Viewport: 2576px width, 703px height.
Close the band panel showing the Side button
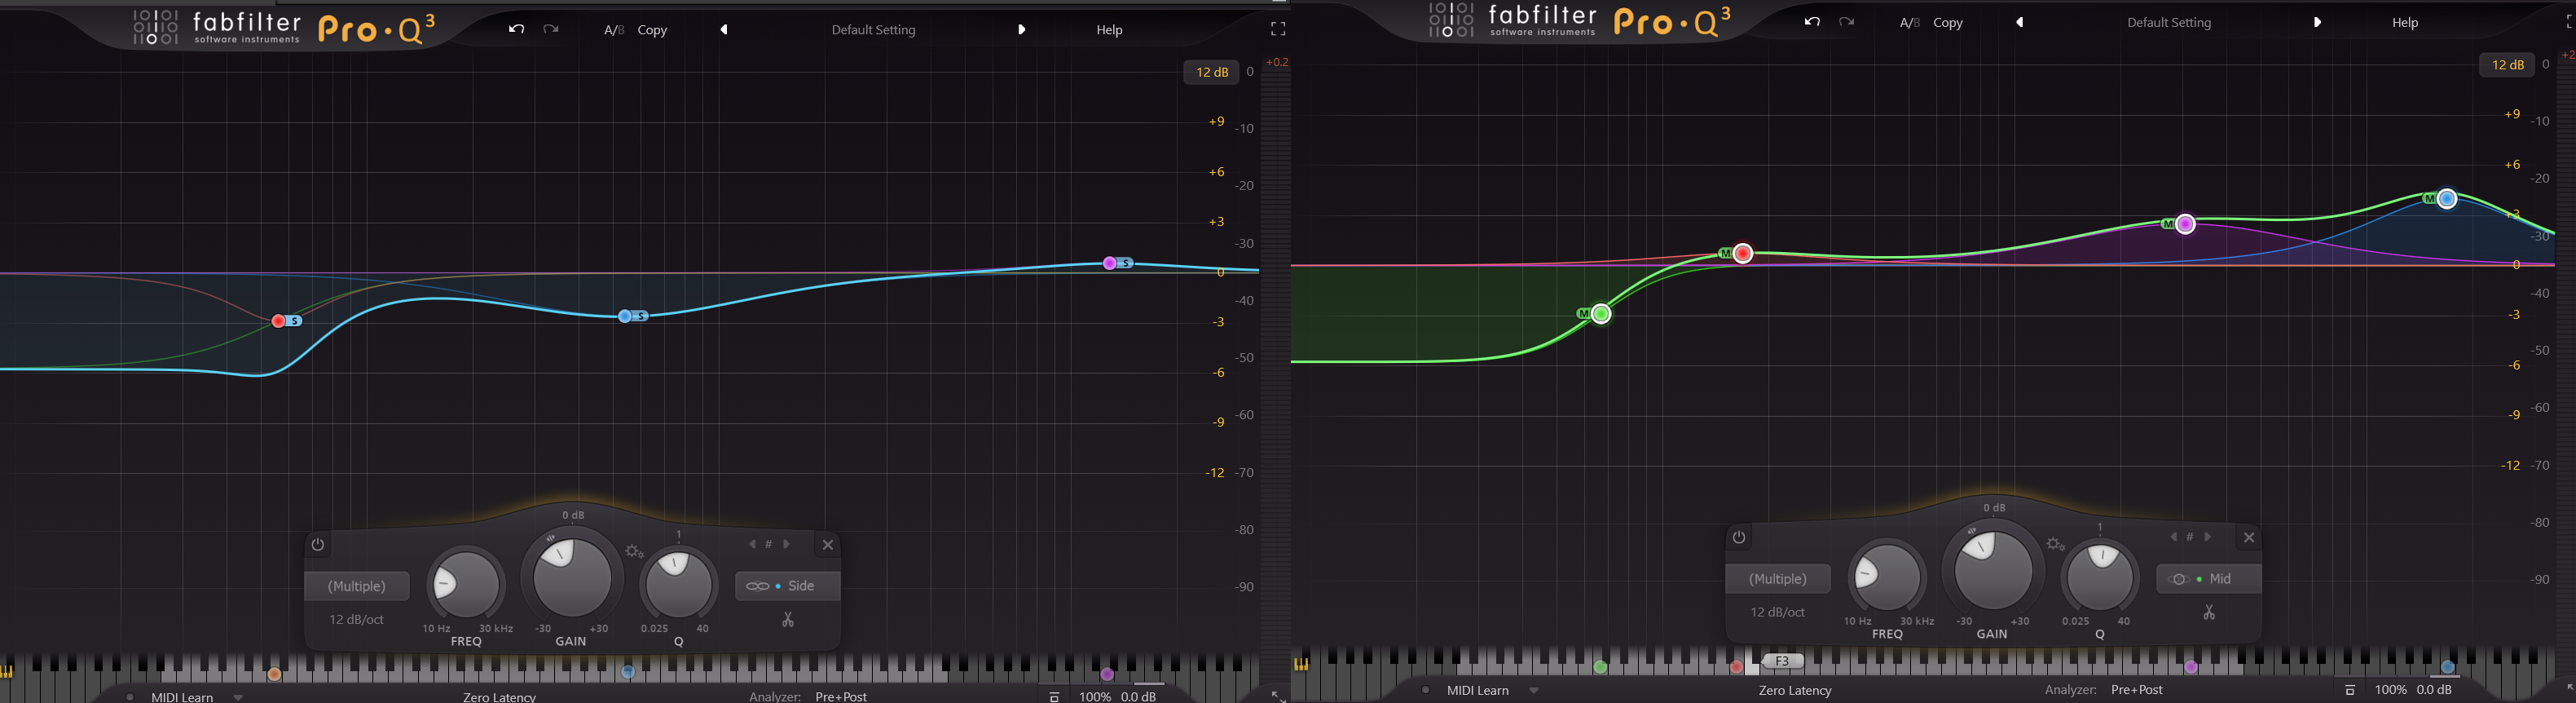point(828,545)
